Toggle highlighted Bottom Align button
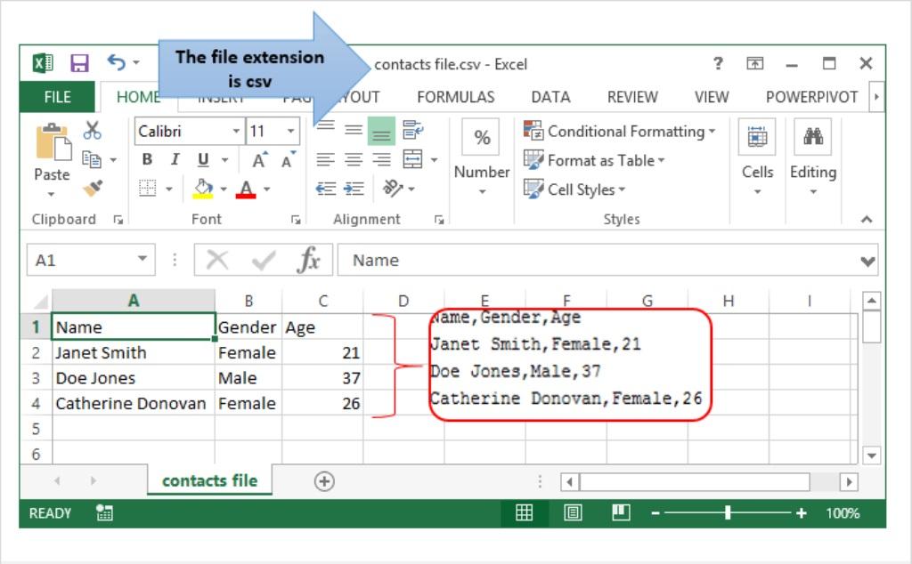 pyautogui.click(x=381, y=131)
